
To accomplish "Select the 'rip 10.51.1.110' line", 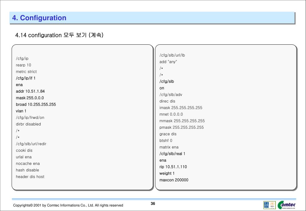I will click(173, 167).
